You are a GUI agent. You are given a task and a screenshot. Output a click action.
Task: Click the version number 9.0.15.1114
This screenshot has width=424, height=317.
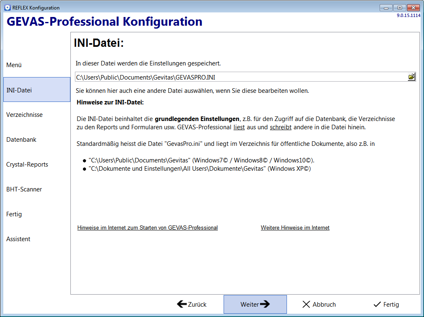408,15
